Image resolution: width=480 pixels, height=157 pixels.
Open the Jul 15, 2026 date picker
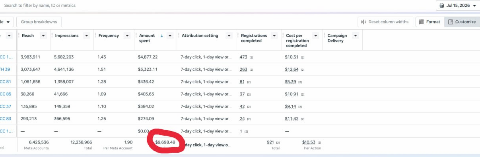pyautogui.click(x=458, y=6)
